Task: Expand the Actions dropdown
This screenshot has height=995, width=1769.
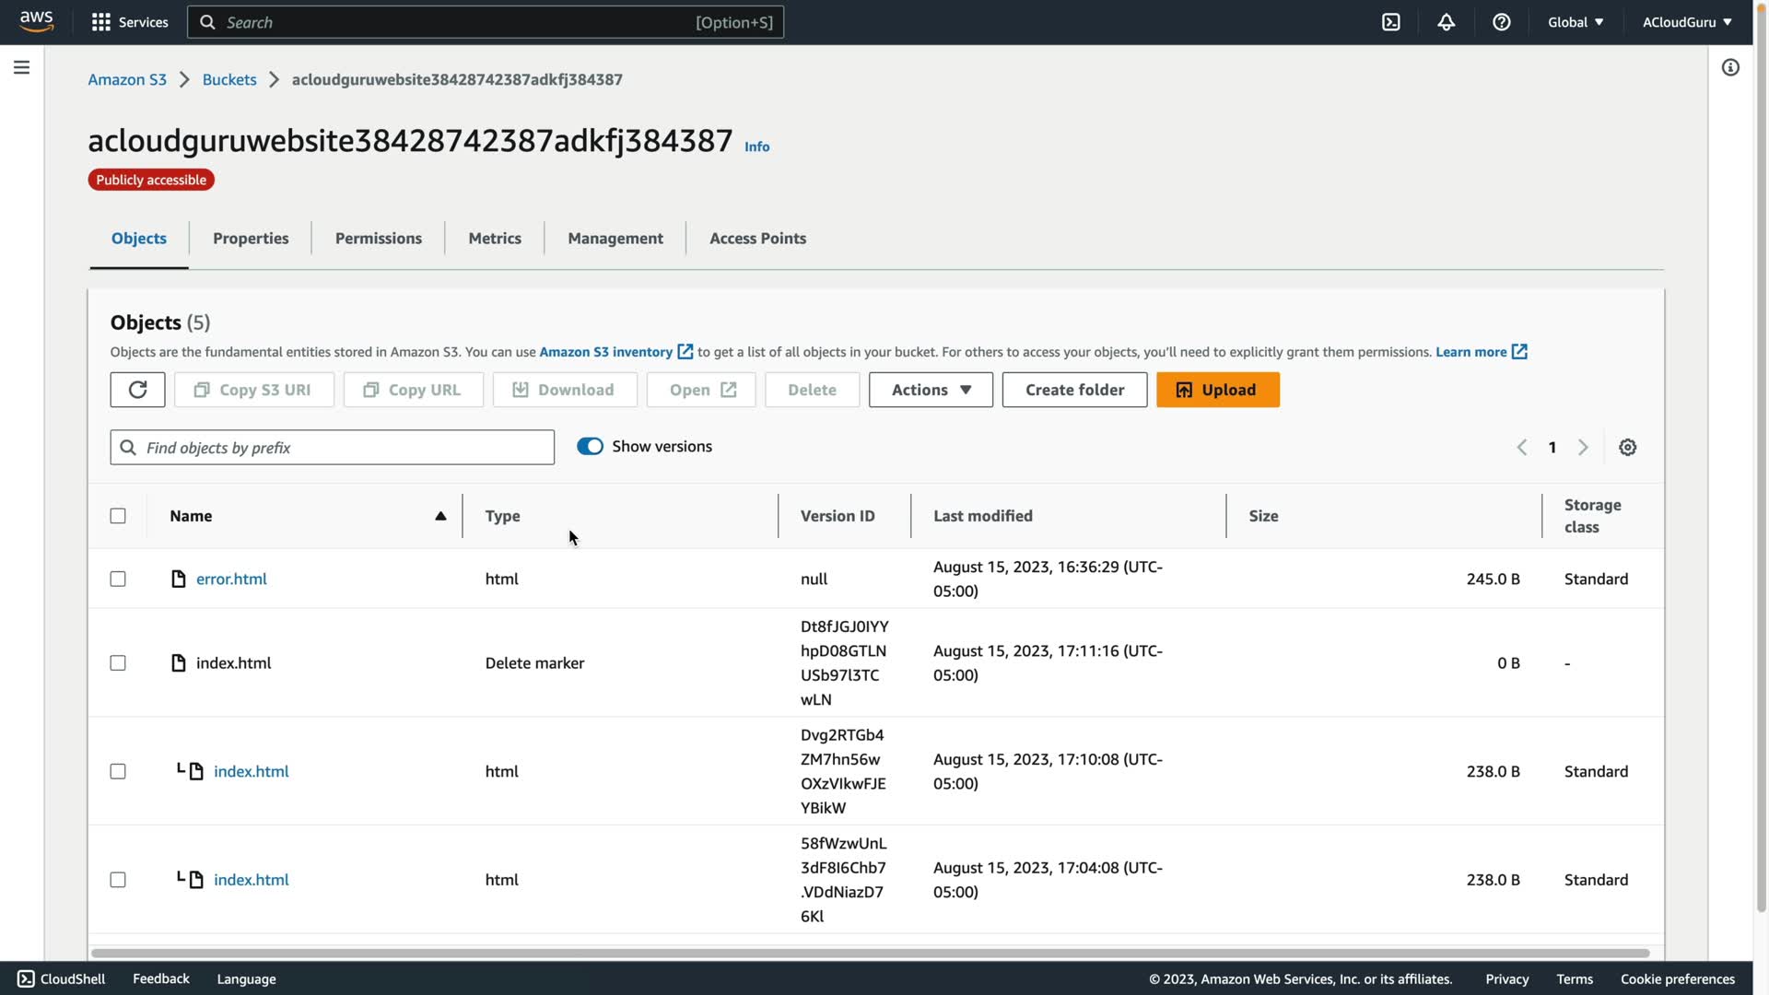Action: [931, 390]
